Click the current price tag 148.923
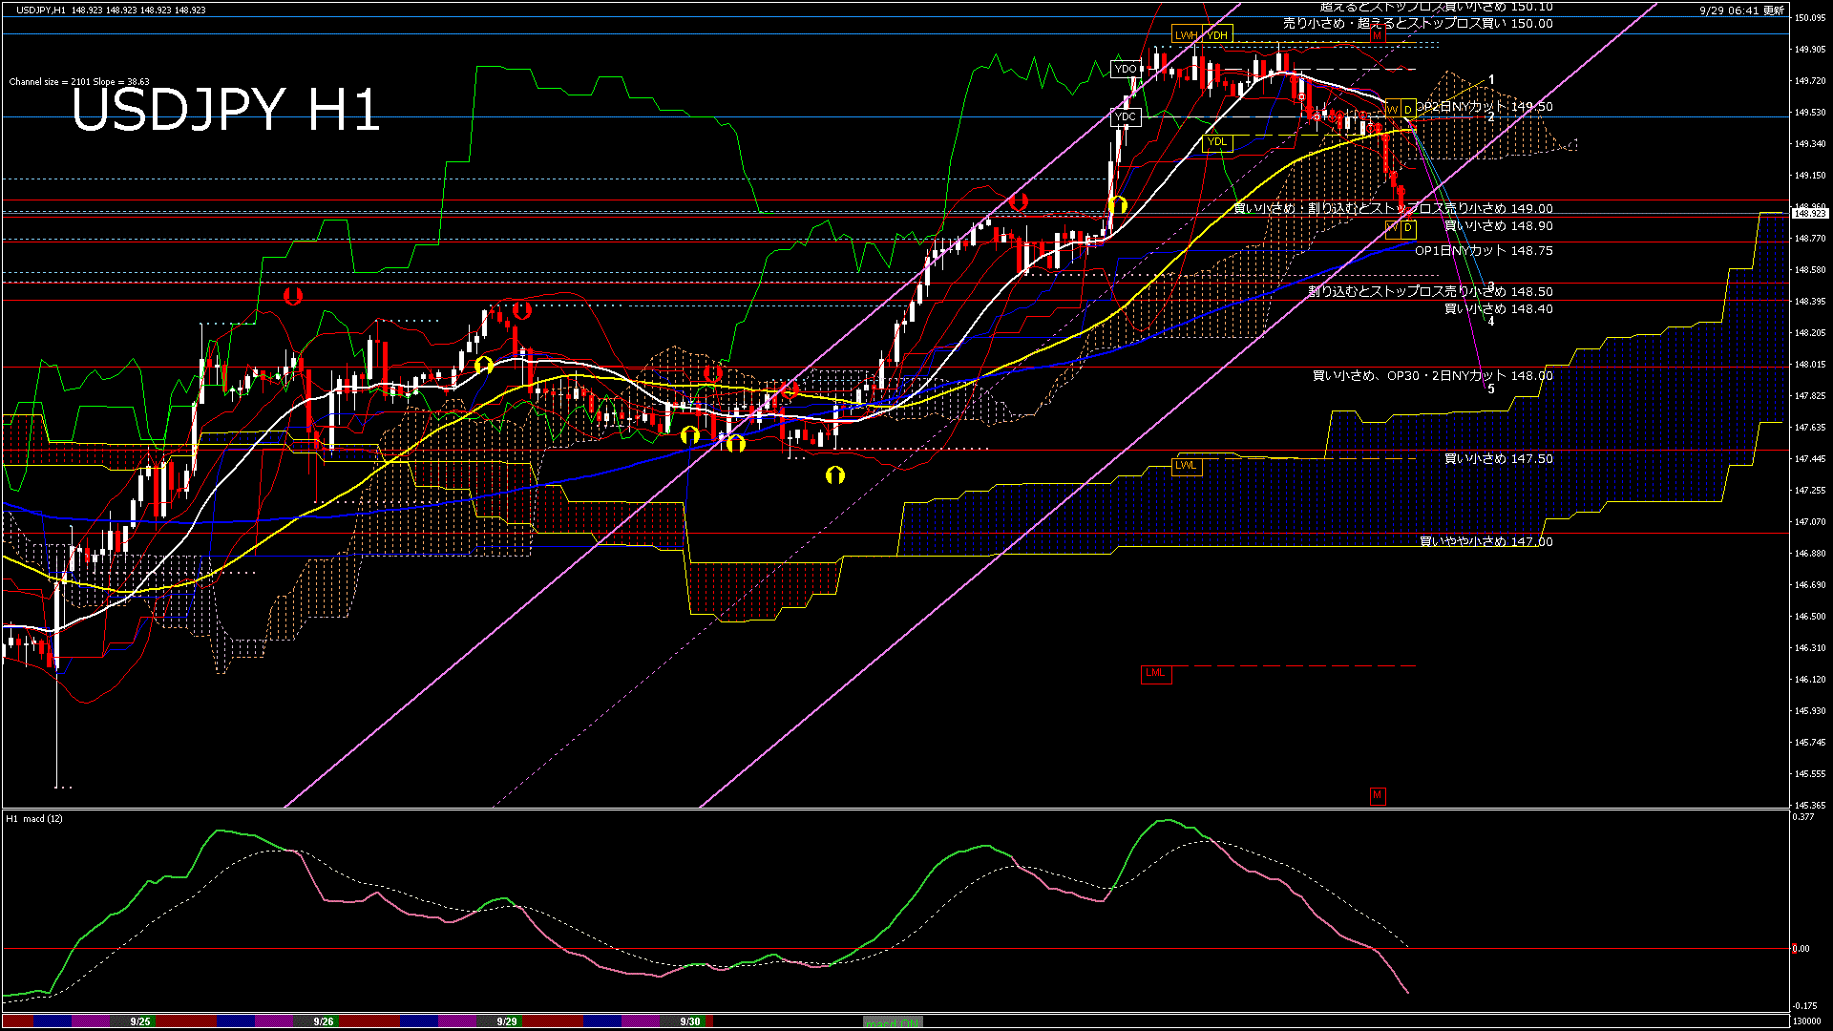The width and height of the screenshot is (1833, 1031). [x=1810, y=214]
